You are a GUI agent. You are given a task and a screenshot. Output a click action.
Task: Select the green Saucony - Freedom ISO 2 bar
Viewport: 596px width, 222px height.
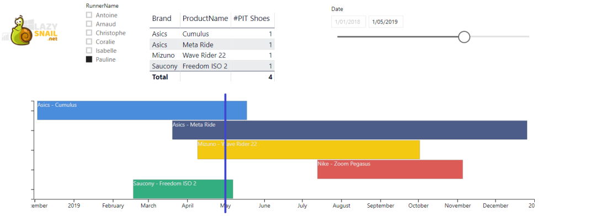(x=183, y=189)
